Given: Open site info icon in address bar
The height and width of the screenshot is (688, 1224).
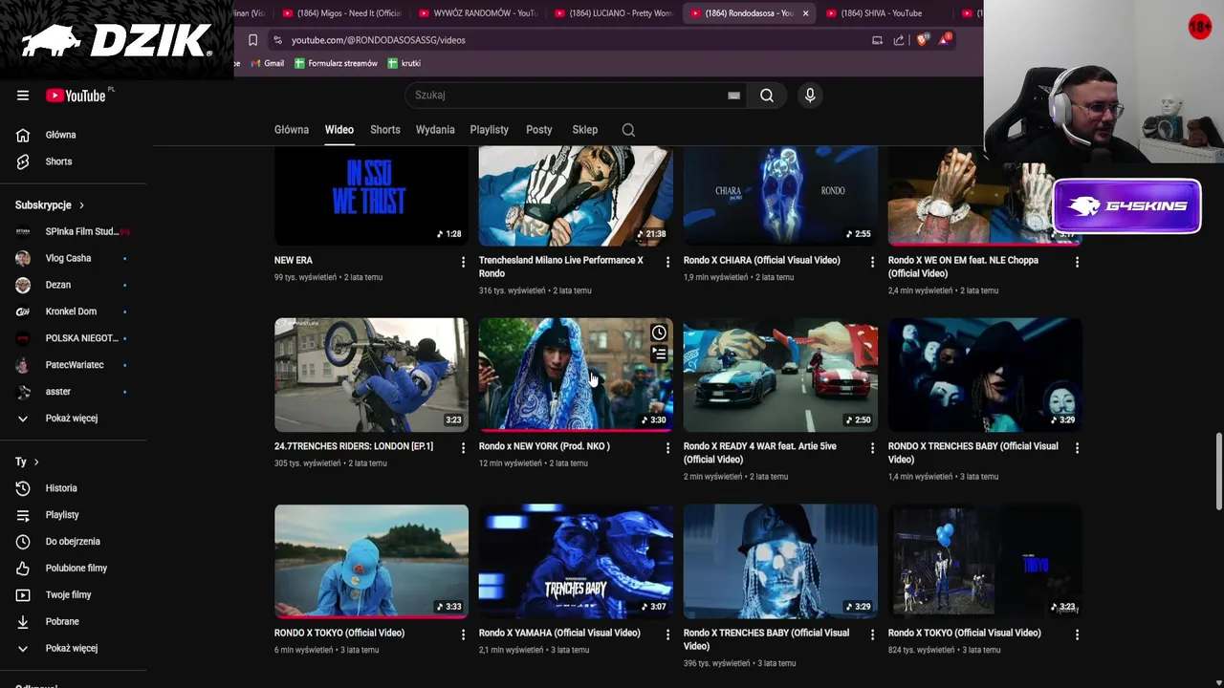Looking at the screenshot, I should pos(277,40).
